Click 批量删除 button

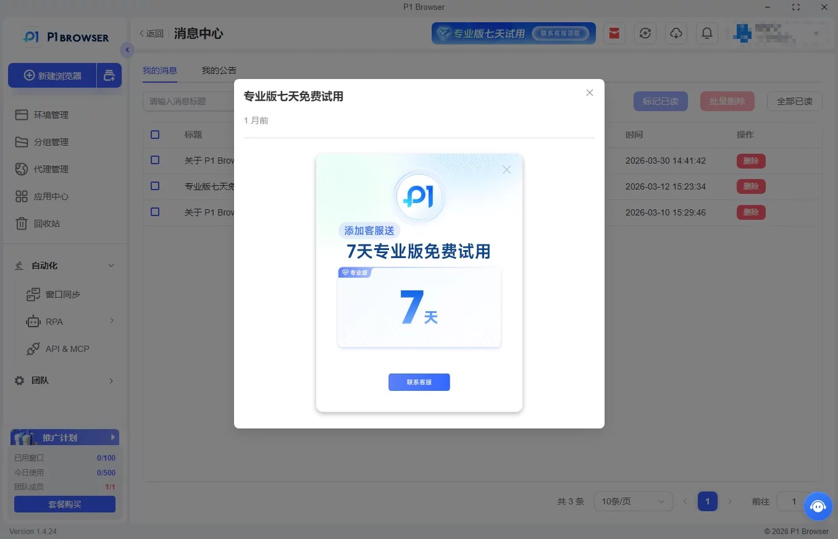coord(727,101)
